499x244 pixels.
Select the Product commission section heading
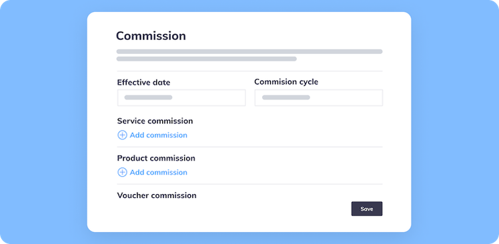[x=156, y=159]
